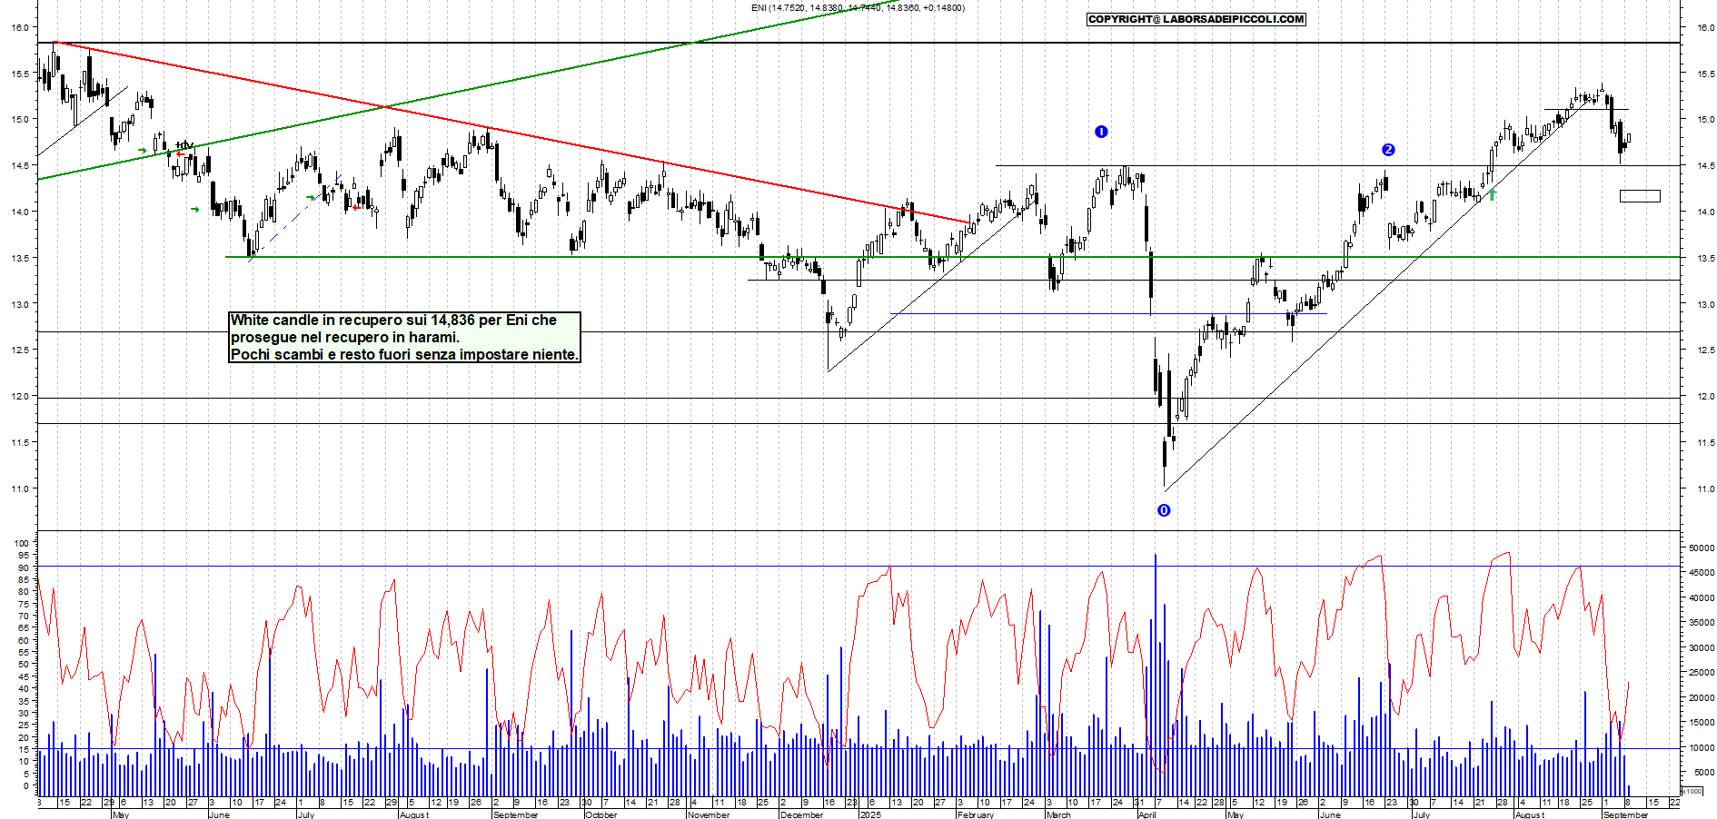Viewport: 1717px width, 819px height.
Task: Select the 'tdv' annotation on the chart
Action: pyautogui.click(x=184, y=144)
